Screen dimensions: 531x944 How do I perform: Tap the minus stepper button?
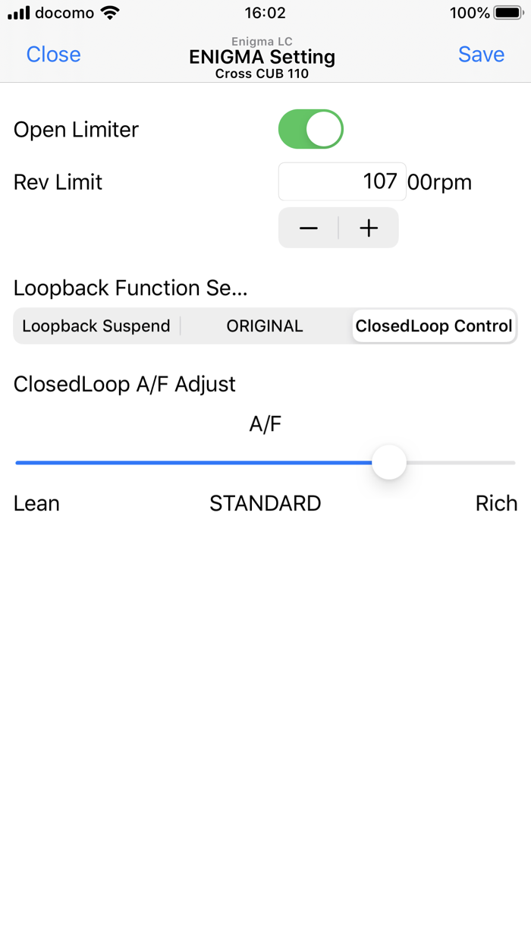tap(309, 228)
